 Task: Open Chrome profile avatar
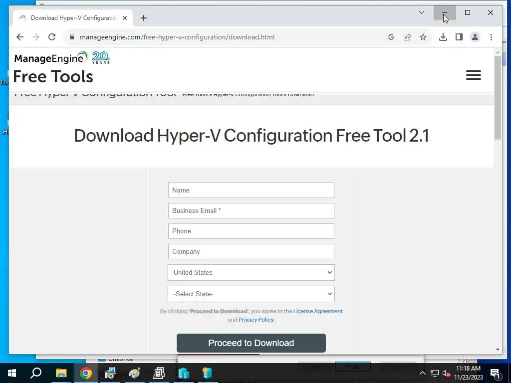point(475,37)
